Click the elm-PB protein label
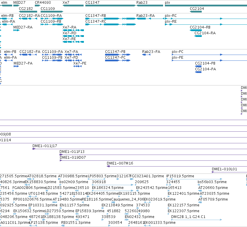Image resolution: width=247 pixels, height=227 pixels. [10, 51]
